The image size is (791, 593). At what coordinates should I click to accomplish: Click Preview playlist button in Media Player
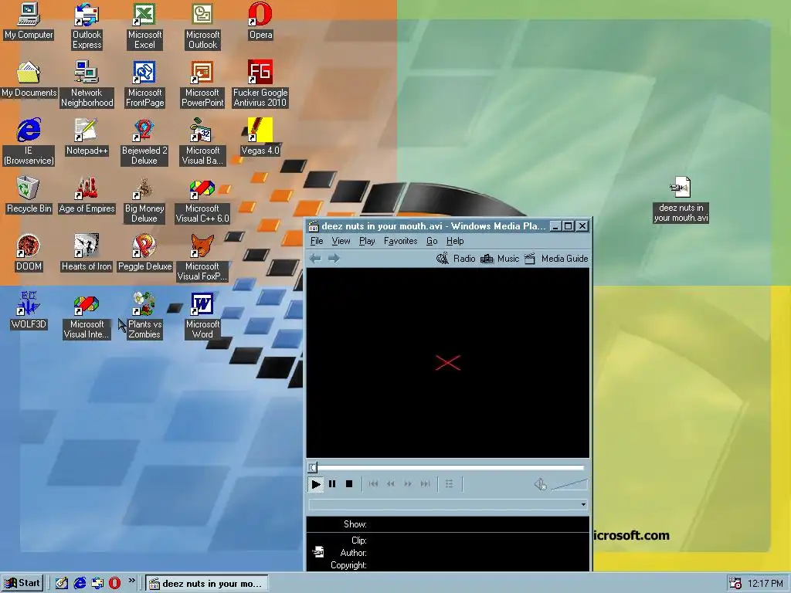pyautogui.click(x=449, y=484)
